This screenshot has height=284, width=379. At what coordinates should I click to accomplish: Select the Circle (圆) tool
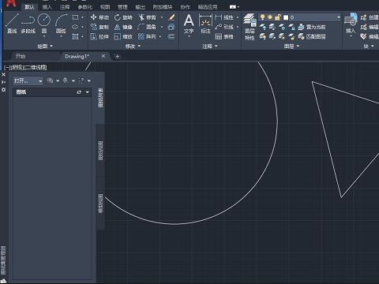[44, 24]
